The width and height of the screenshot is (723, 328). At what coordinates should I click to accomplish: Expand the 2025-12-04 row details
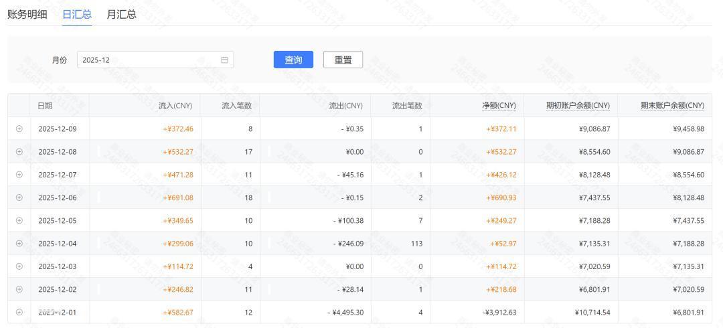(x=19, y=243)
